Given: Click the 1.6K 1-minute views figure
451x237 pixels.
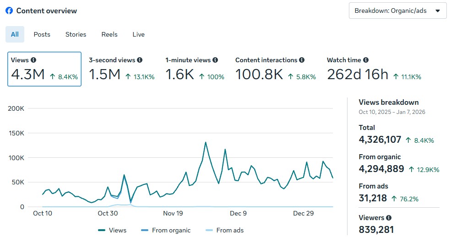Looking at the screenshot, I should tap(180, 75).
